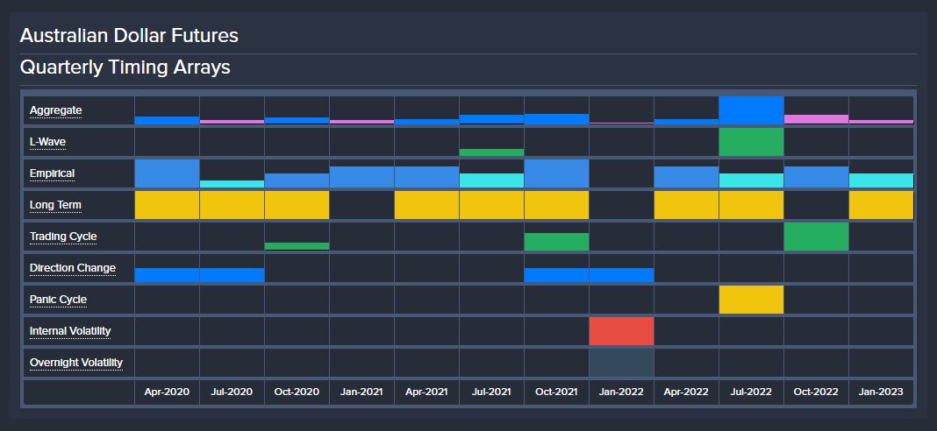Click the Apr-2020 column date label

tap(167, 392)
